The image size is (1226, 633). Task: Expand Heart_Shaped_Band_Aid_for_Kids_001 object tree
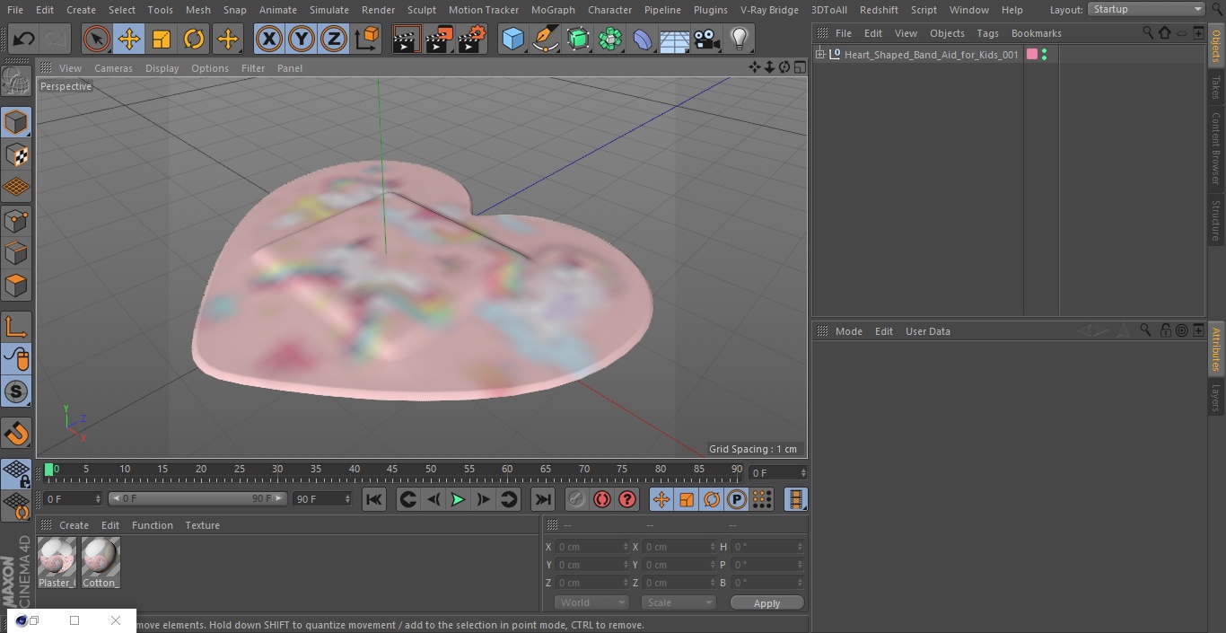pyautogui.click(x=819, y=55)
